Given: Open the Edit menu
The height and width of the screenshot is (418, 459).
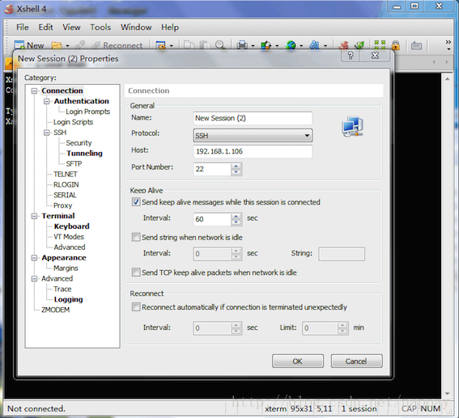Looking at the screenshot, I should [x=45, y=27].
